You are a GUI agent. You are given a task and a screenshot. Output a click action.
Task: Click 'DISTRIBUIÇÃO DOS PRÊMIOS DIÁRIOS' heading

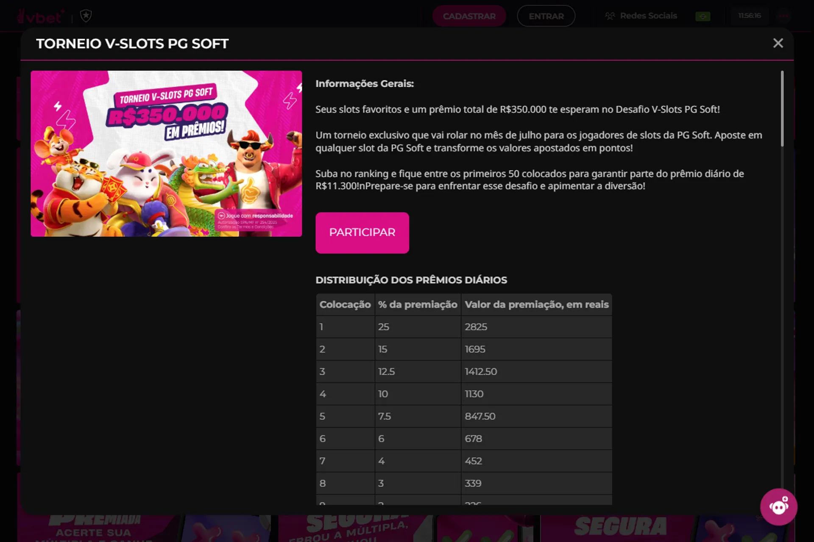[x=411, y=280]
